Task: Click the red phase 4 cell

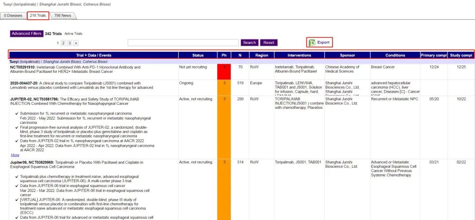Action: click(224, 72)
